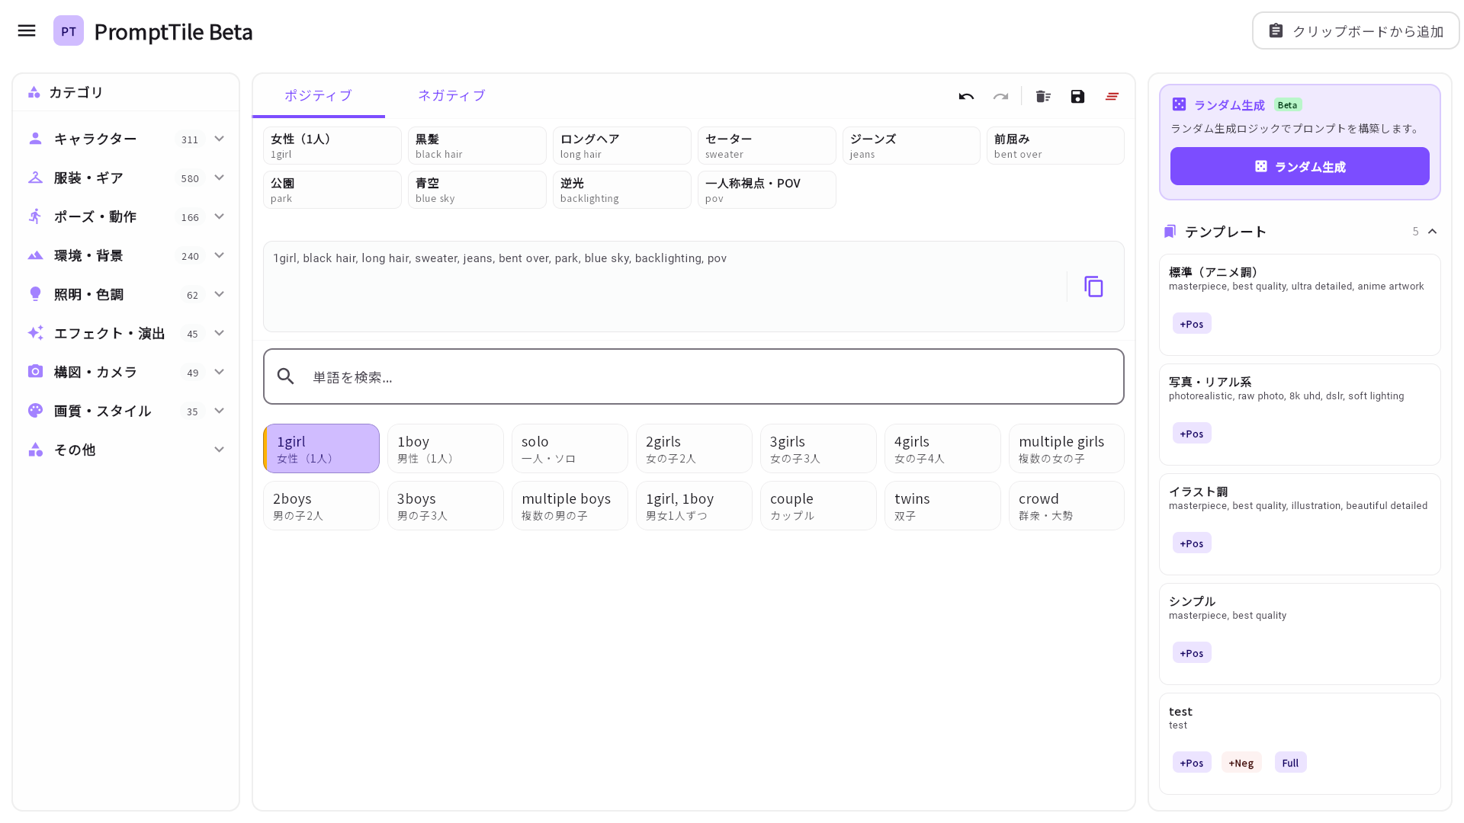Screen dimensions: 1464x823
Task: Click the キャラクター person icon
Action: click(x=35, y=139)
